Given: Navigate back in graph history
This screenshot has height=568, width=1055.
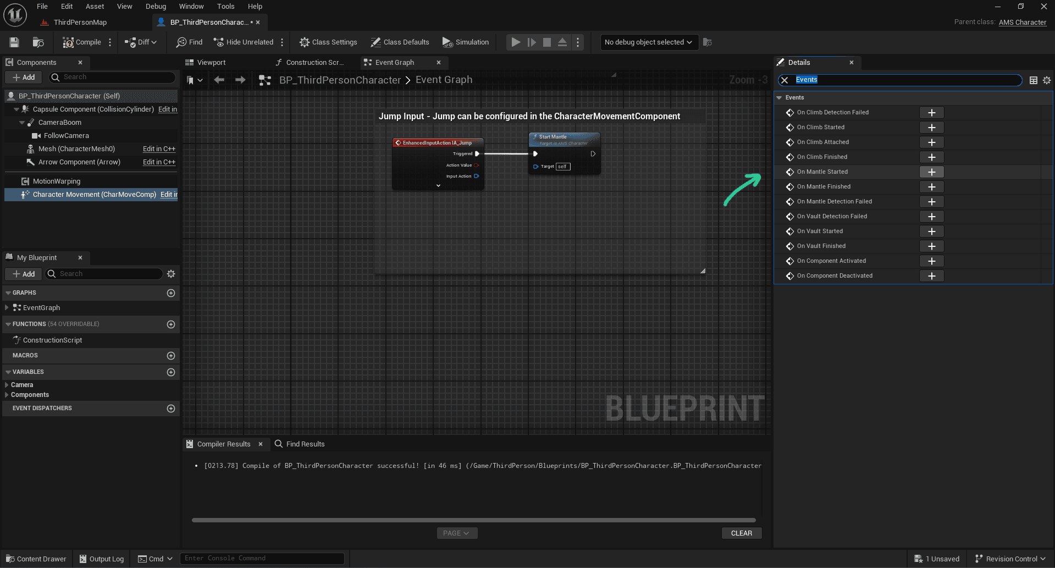Looking at the screenshot, I should (x=219, y=80).
